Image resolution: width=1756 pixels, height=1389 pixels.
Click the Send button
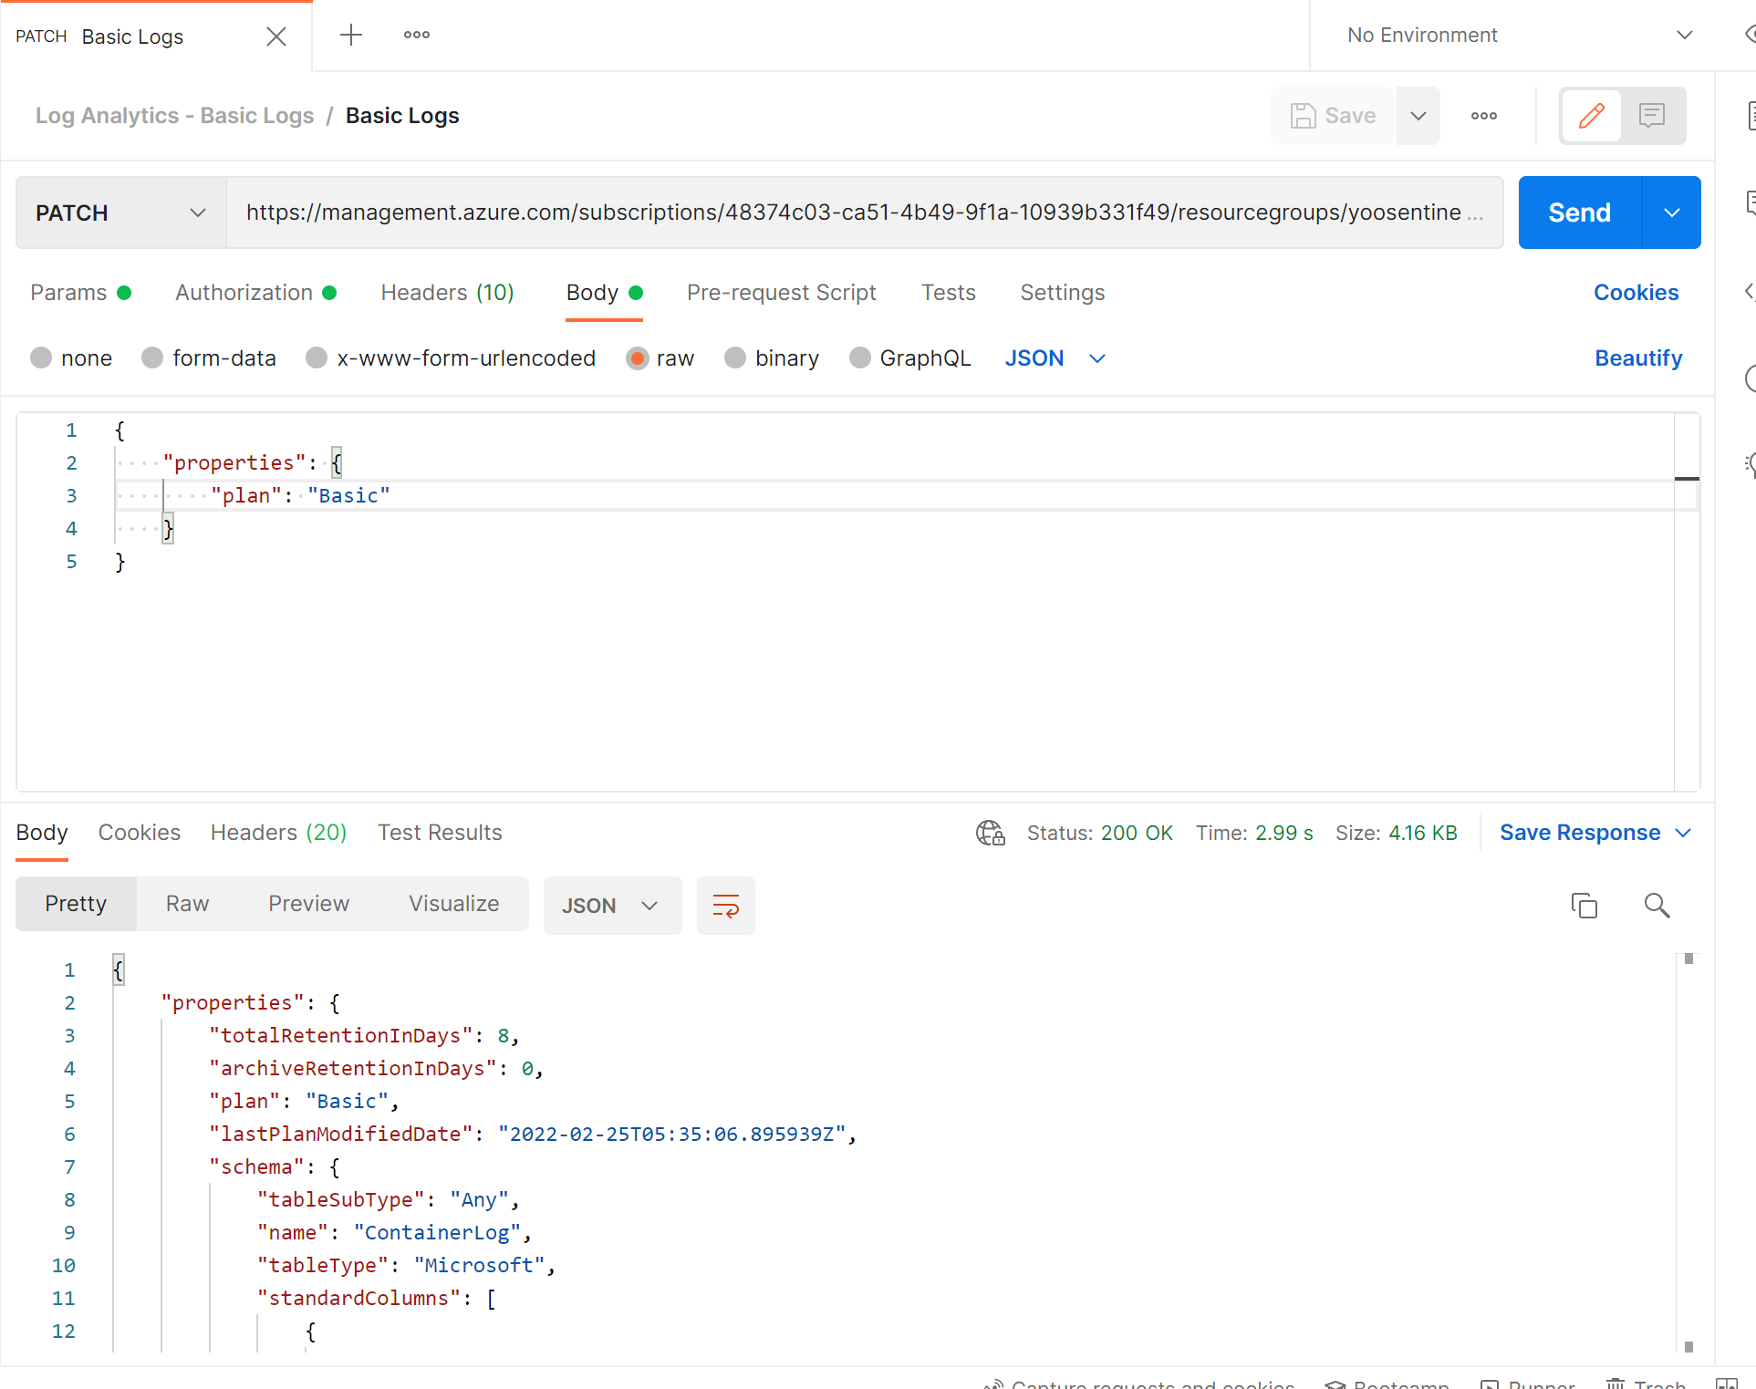click(x=1578, y=212)
